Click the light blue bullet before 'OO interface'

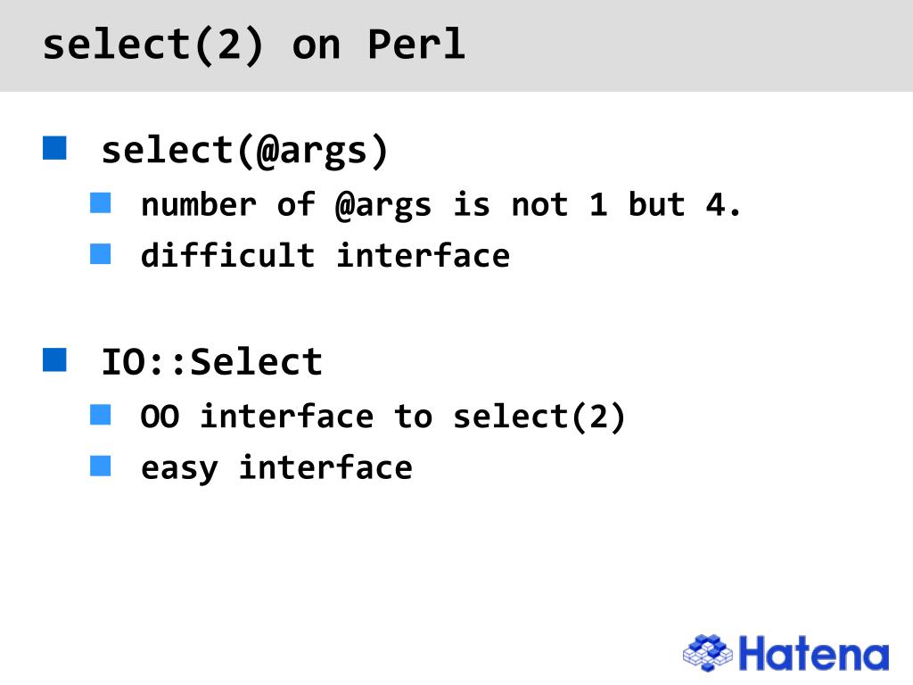coord(100,415)
